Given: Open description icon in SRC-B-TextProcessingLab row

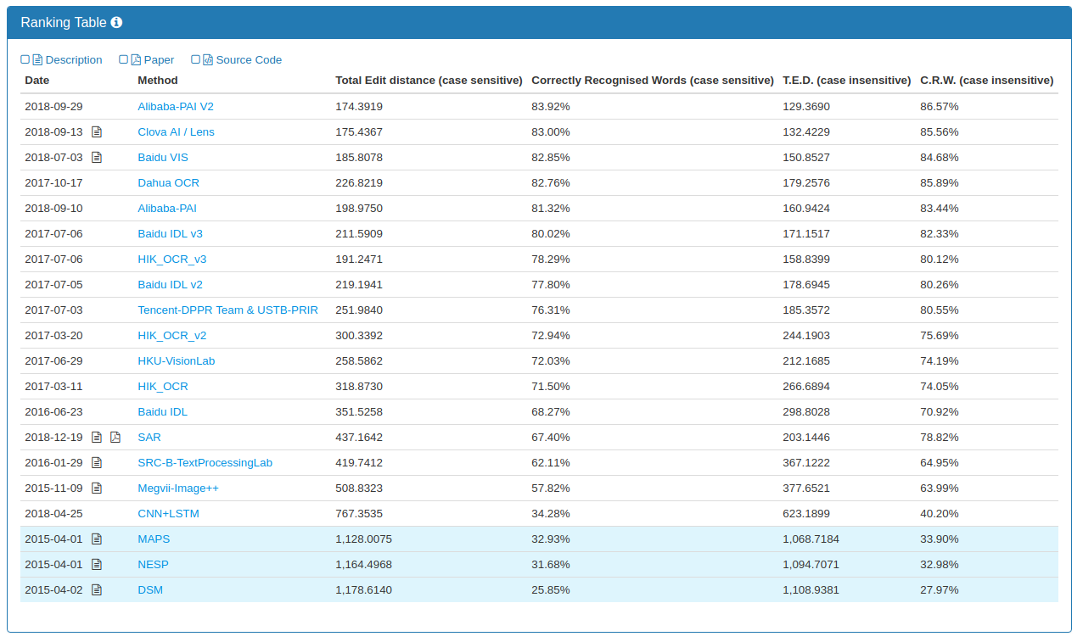Looking at the screenshot, I should point(97,462).
